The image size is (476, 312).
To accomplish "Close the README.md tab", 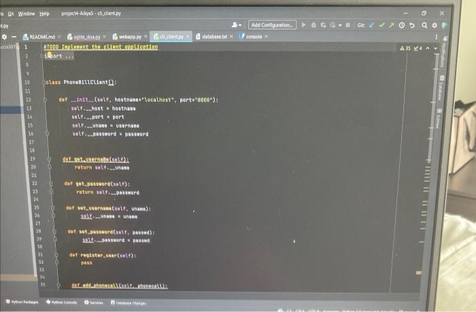I will point(59,37).
